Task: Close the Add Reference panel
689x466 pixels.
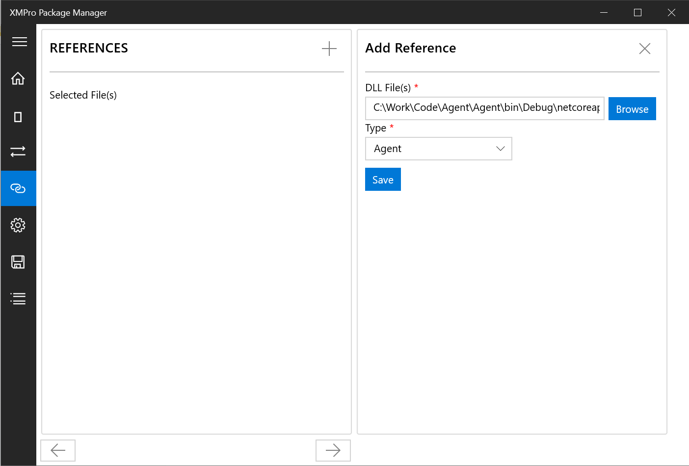Action: pyautogui.click(x=644, y=48)
